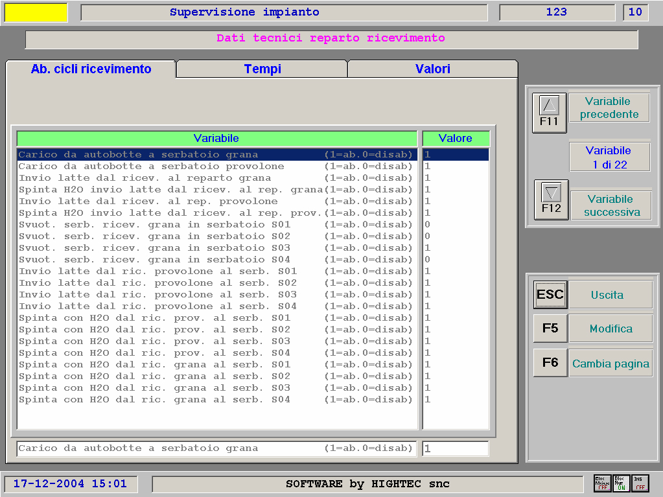Open the Ab. cicli ricevimento tab
This screenshot has width=663, height=497.
click(x=91, y=69)
